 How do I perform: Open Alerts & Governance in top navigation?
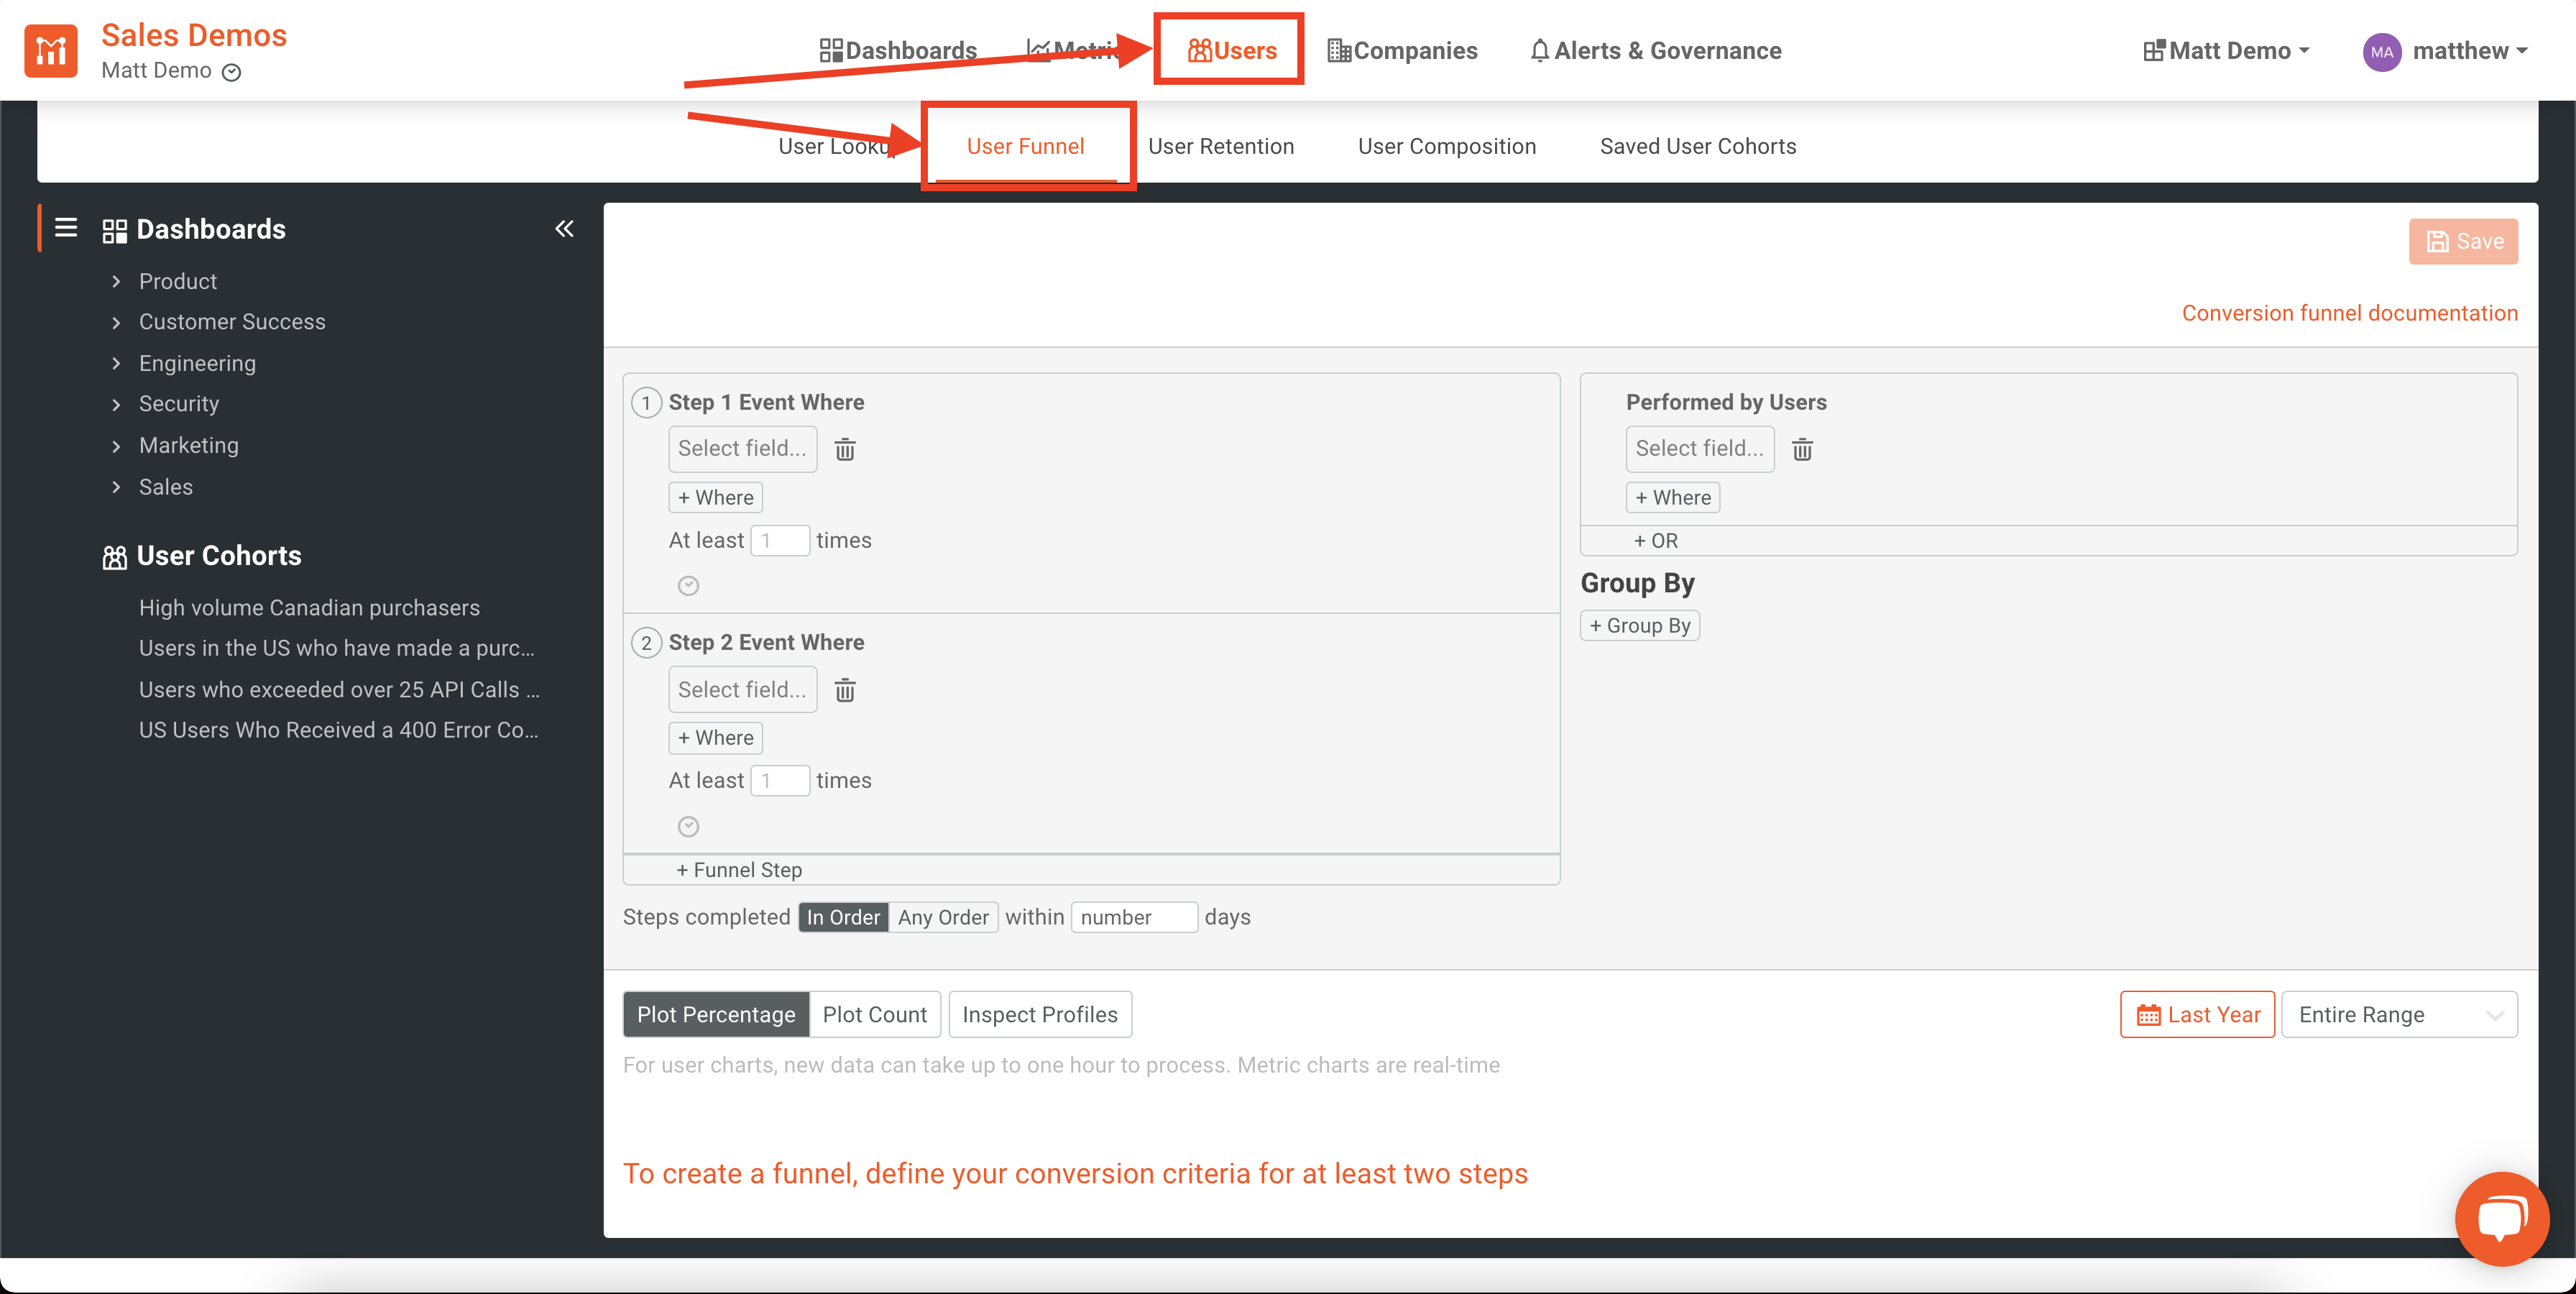coord(1656,51)
